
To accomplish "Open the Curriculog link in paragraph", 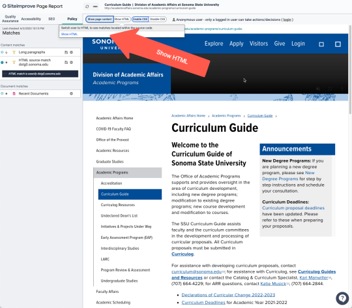I will pos(183,254).
